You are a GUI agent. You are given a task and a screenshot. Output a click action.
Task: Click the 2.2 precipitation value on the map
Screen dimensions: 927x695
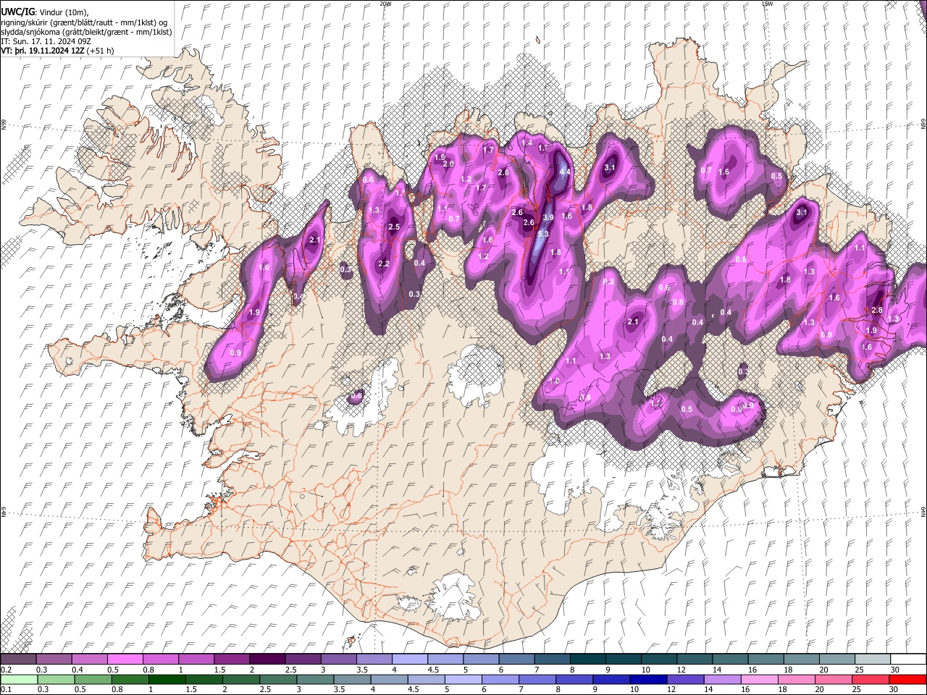pos(384,264)
